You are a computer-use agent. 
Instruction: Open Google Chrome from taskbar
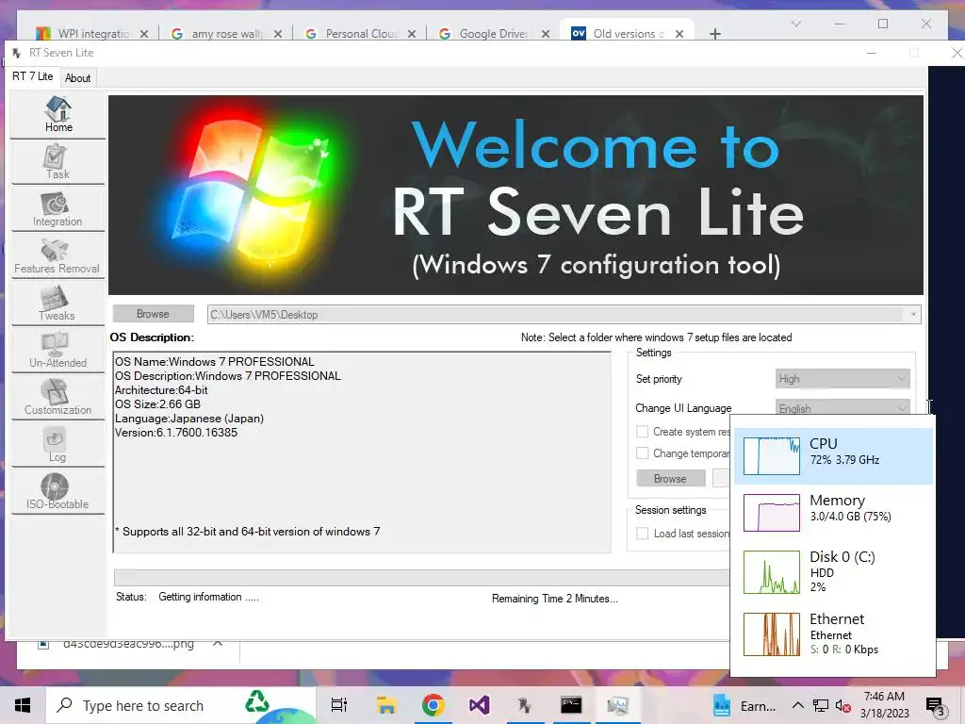(x=433, y=705)
